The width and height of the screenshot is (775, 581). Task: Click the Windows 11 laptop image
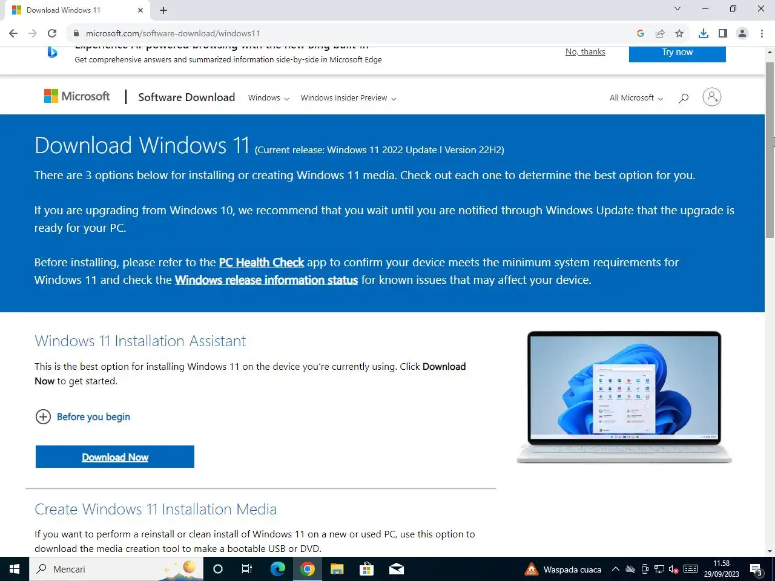coord(624,397)
